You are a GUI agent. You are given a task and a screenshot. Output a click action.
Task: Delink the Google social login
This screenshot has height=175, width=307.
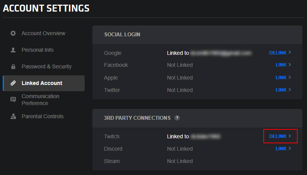pos(280,53)
